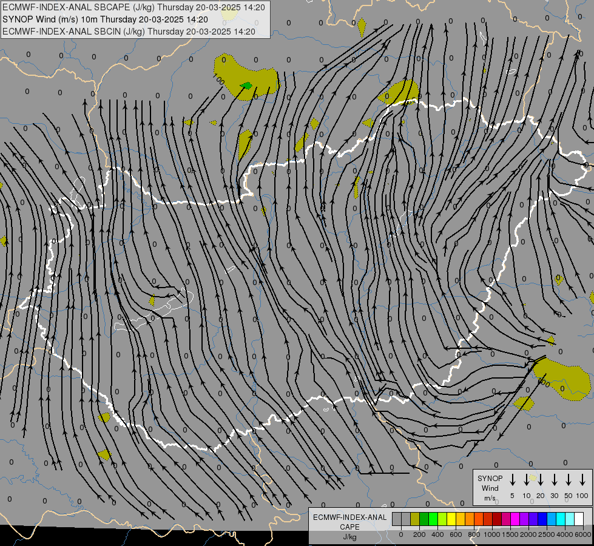Click the 800 tick label on CAPE scale

pos(474,534)
